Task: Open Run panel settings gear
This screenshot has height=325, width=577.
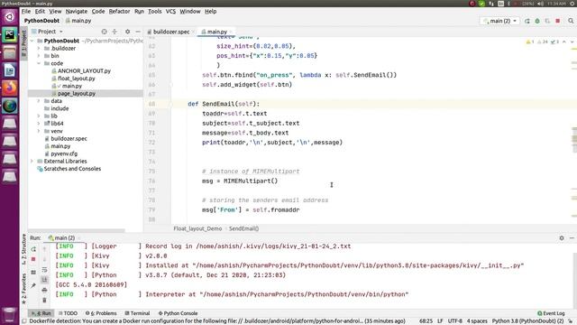Action: pos(562,238)
